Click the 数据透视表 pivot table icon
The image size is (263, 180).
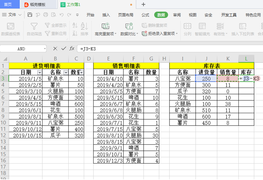tap(10, 26)
